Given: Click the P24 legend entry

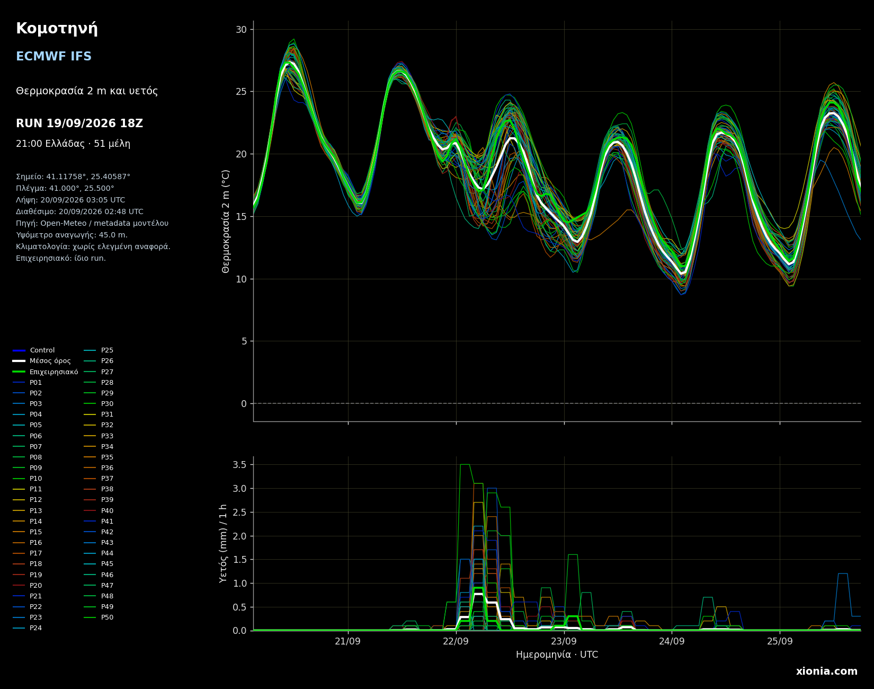Looking at the screenshot, I should [28, 628].
